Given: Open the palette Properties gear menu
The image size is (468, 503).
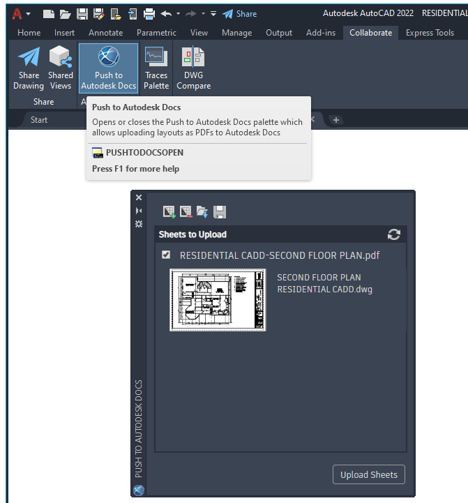Looking at the screenshot, I should [x=139, y=224].
